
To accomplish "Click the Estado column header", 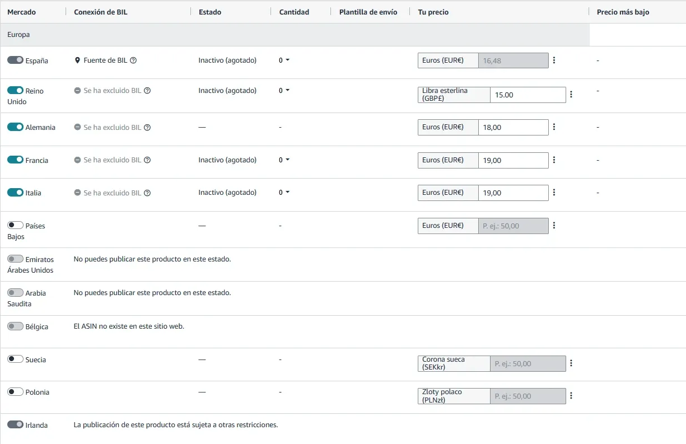I will [x=210, y=12].
